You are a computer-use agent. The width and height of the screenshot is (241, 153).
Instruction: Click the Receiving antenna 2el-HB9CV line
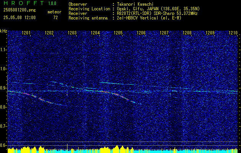pyautogui.click(x=149, y=18)
